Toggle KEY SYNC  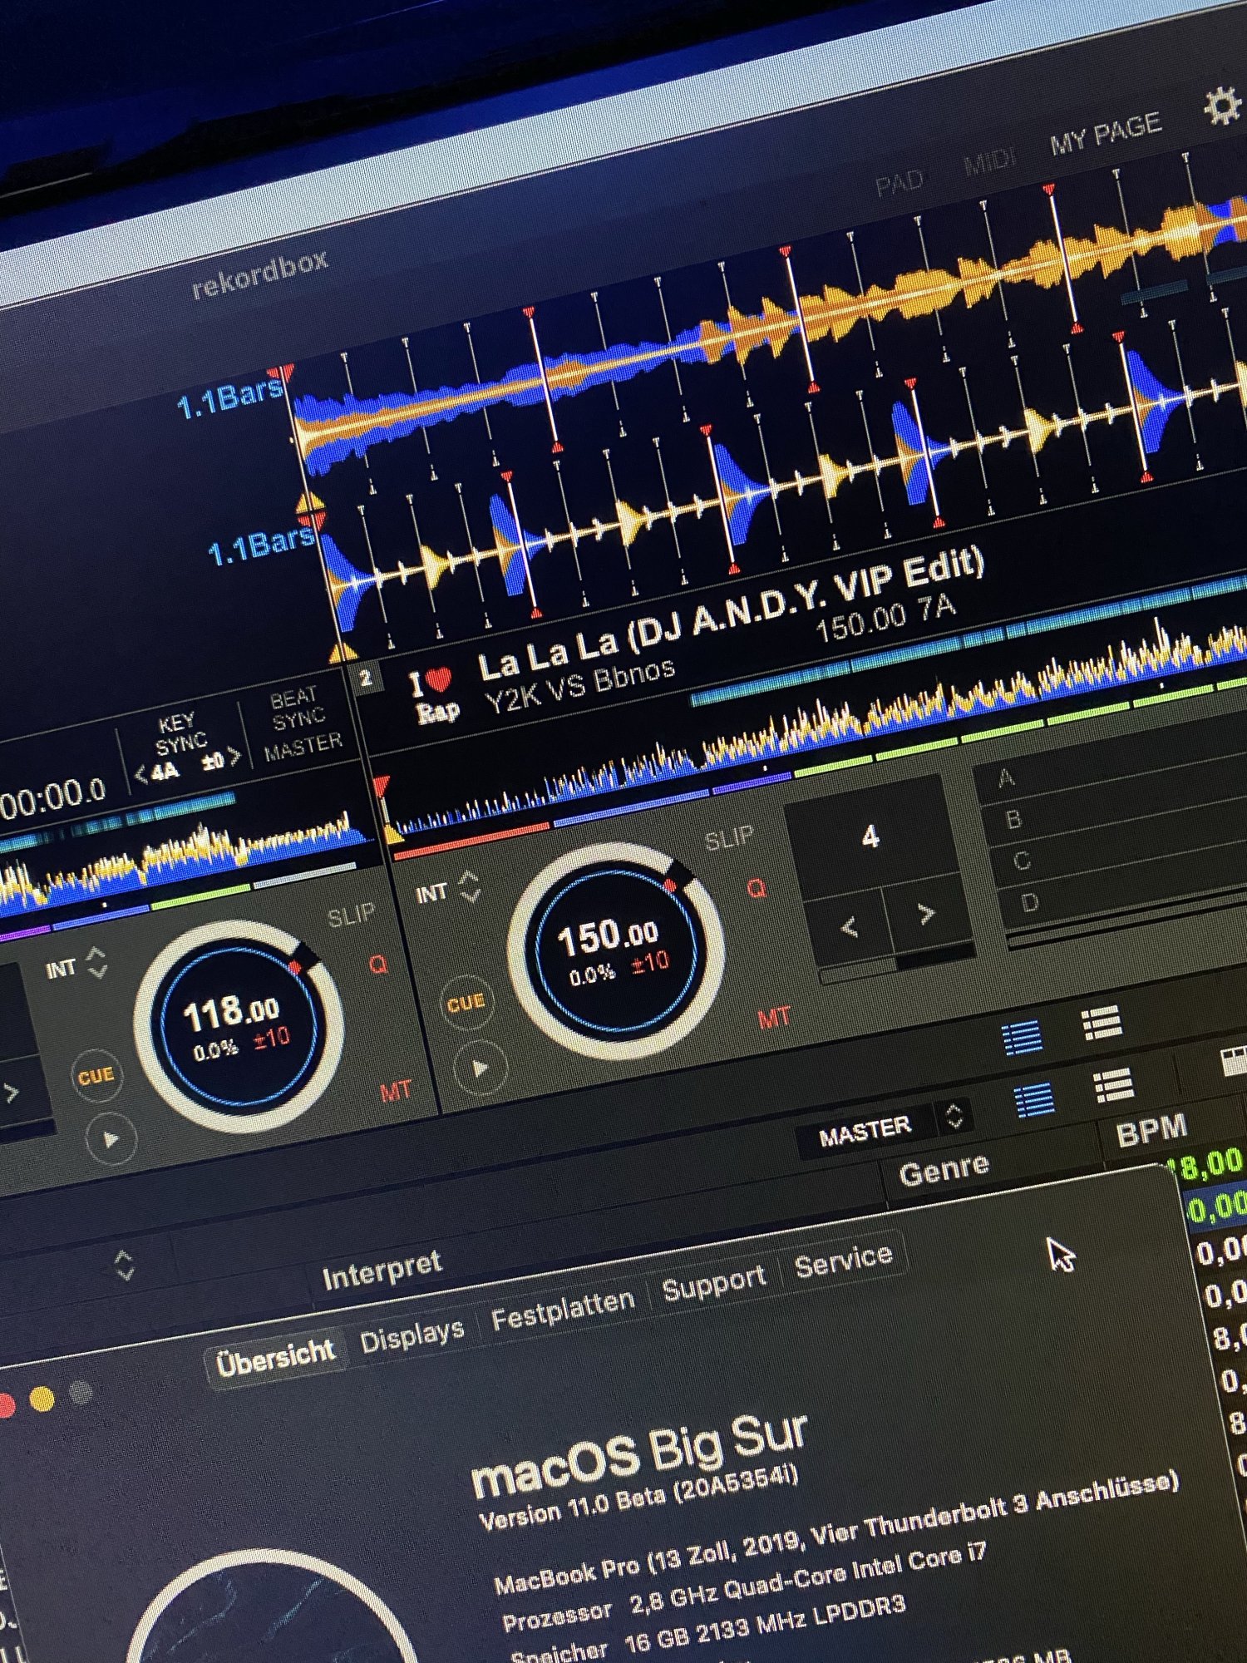pyautogui.click(x=177, y=733)
